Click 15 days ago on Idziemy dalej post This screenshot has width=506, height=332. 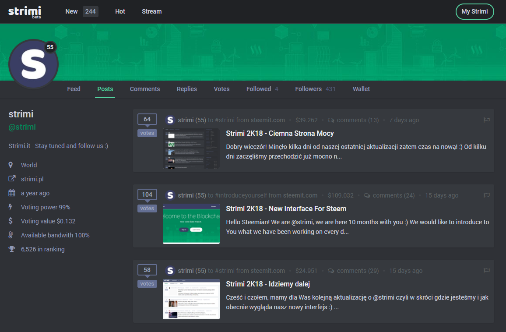(x=406, y=271)
